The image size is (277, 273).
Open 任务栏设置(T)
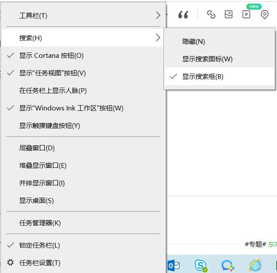[x=83, y=262]
